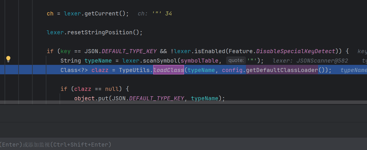Viewport: 367px width, 150px height.
Task: Click the "quote:" parameter inlay hint
Action: tap(236, 61)
